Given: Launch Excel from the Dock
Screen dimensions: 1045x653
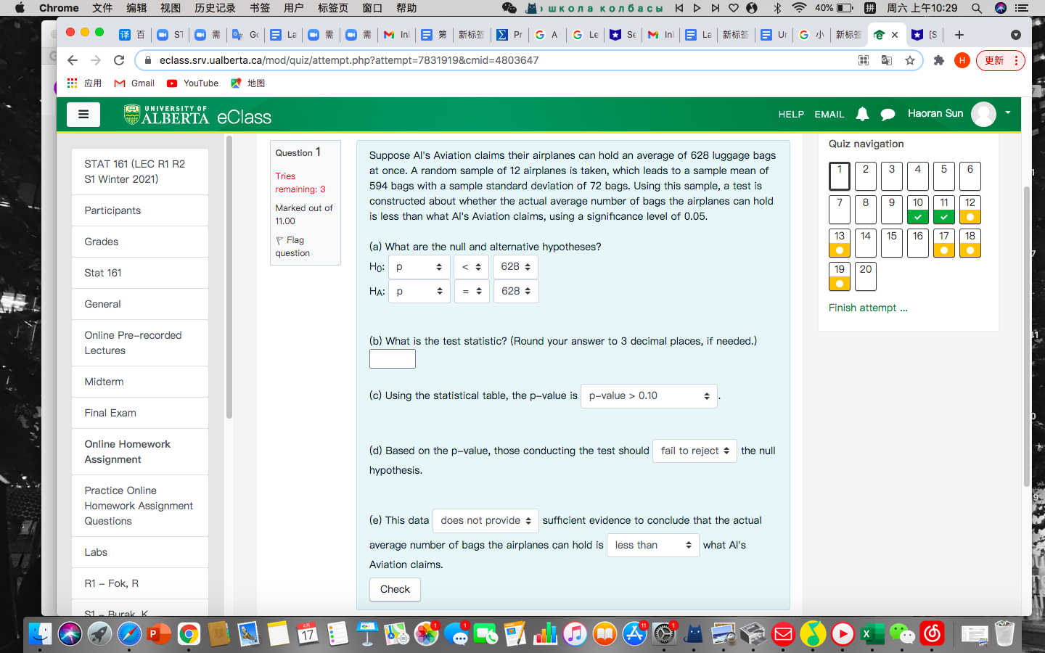Looking at the screenshot, I should tap(872, 633).
